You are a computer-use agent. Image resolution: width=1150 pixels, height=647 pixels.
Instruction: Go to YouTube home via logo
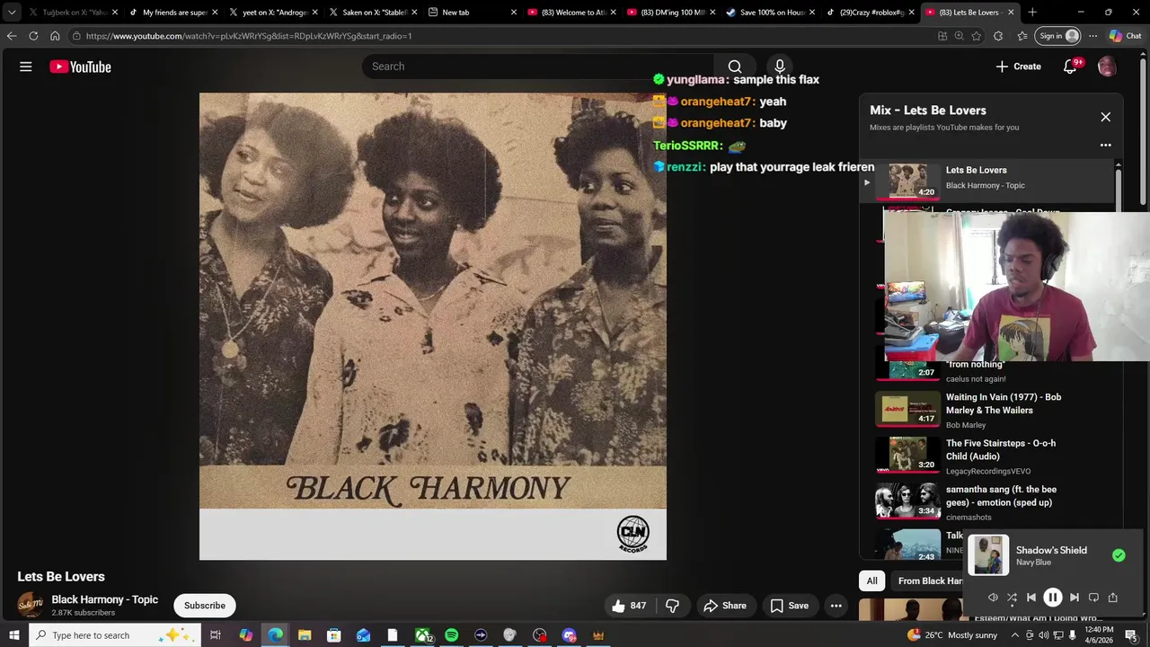(80, 66)
